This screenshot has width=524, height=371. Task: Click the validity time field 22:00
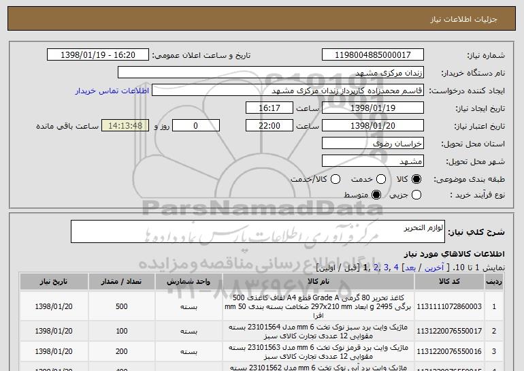tap(269, 126)
